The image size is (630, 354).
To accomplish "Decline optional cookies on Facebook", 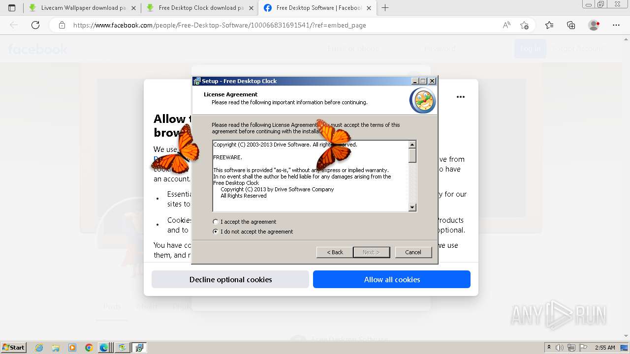I will pos(230,279).
